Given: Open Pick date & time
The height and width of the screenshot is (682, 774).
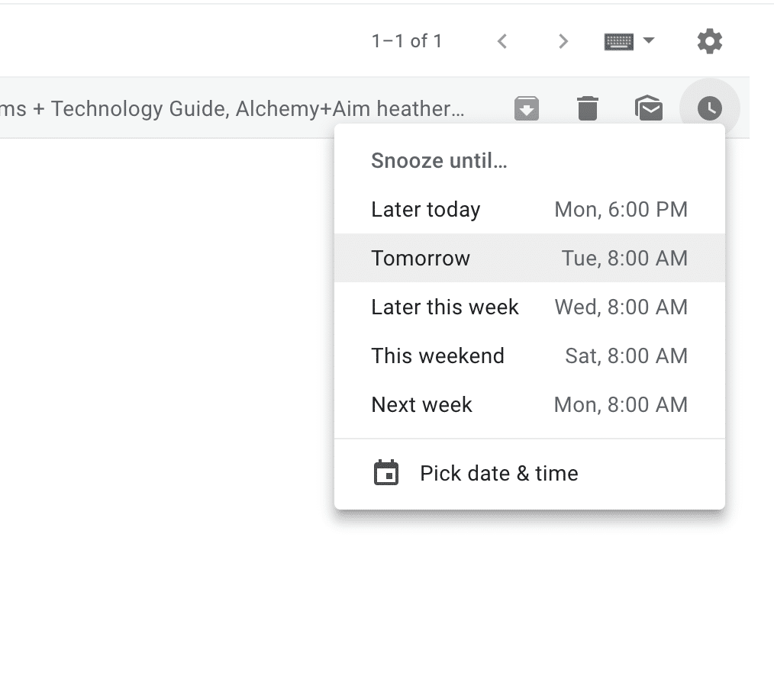Looking at the screenshot, I should [498, 472].
